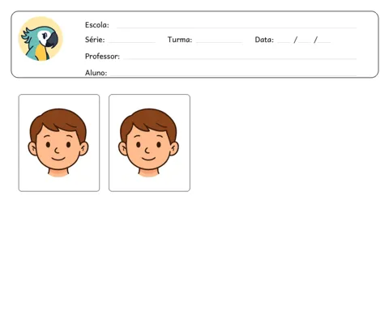The image size is (389, 311).
Task: Select the right boy face card
Action: [149, 143]
